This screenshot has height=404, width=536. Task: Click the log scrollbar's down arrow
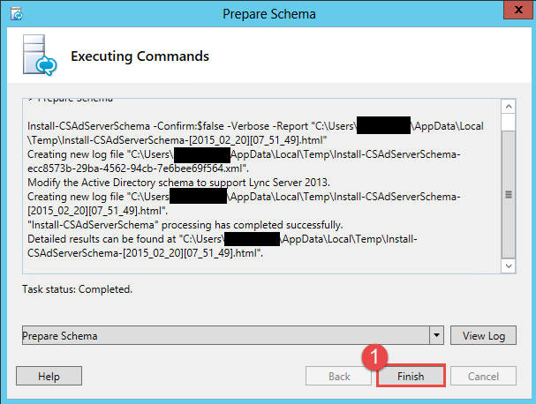coord(508,265)
